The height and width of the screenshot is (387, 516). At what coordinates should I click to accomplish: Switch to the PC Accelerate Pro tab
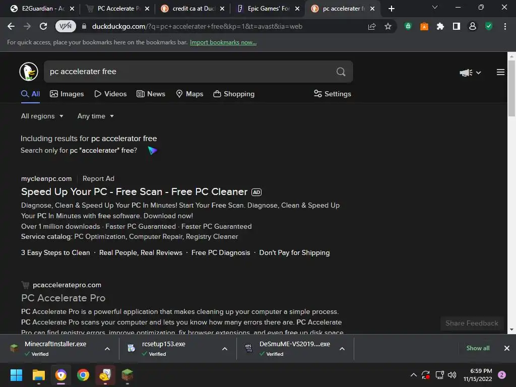pyautogui.click(x=118, y=9)
